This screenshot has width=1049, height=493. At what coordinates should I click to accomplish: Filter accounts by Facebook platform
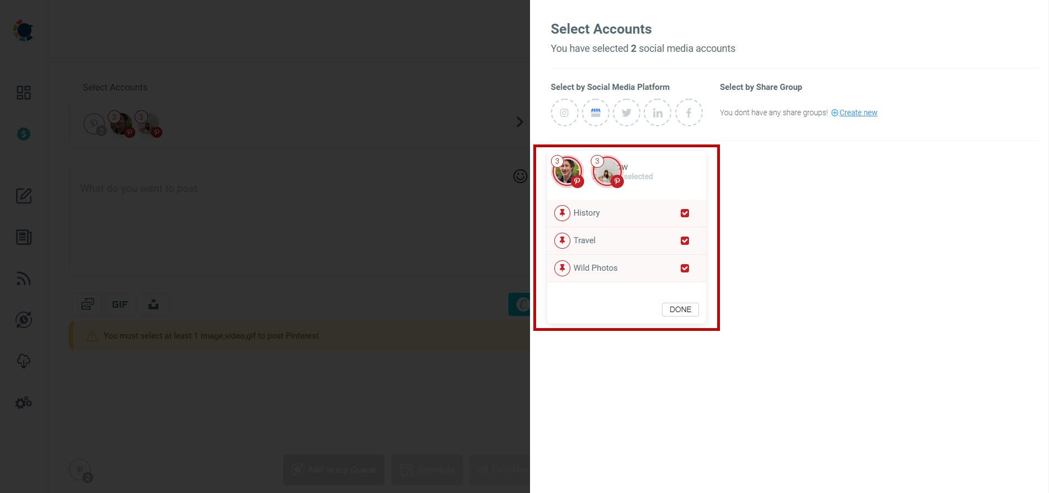tap(689, 112)
